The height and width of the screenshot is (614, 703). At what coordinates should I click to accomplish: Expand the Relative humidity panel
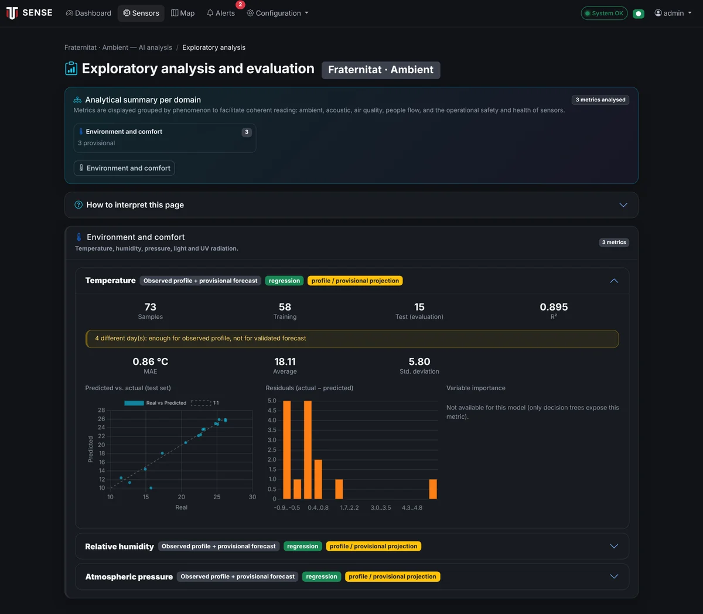[614, 546]
